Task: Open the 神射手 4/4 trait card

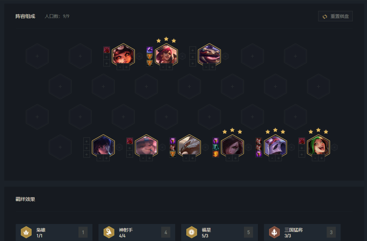Action: [137, 232]
